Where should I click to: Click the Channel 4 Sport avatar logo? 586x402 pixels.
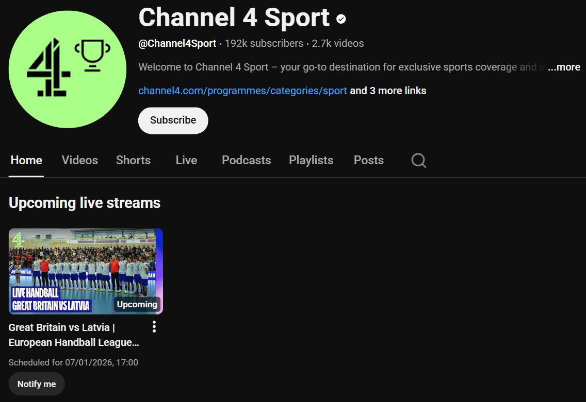click(67, 69)
